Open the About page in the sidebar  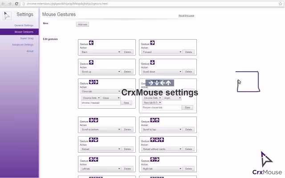pos(30,51)
